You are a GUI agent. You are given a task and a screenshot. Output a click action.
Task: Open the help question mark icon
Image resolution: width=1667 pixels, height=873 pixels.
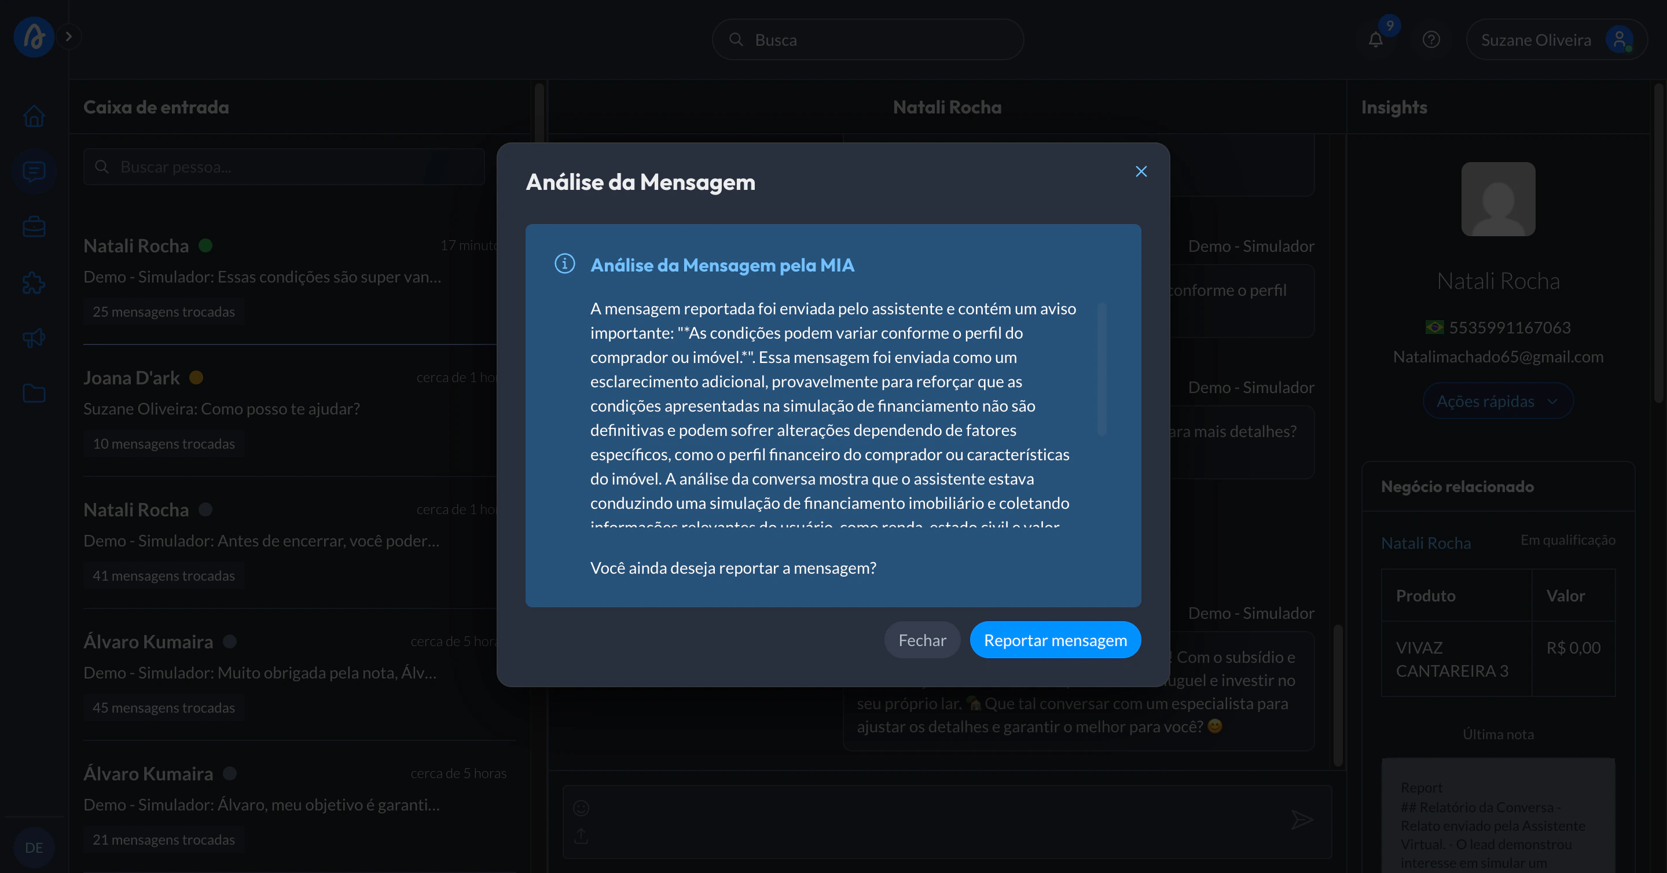pyautogui.click(x=1431, y=40)
